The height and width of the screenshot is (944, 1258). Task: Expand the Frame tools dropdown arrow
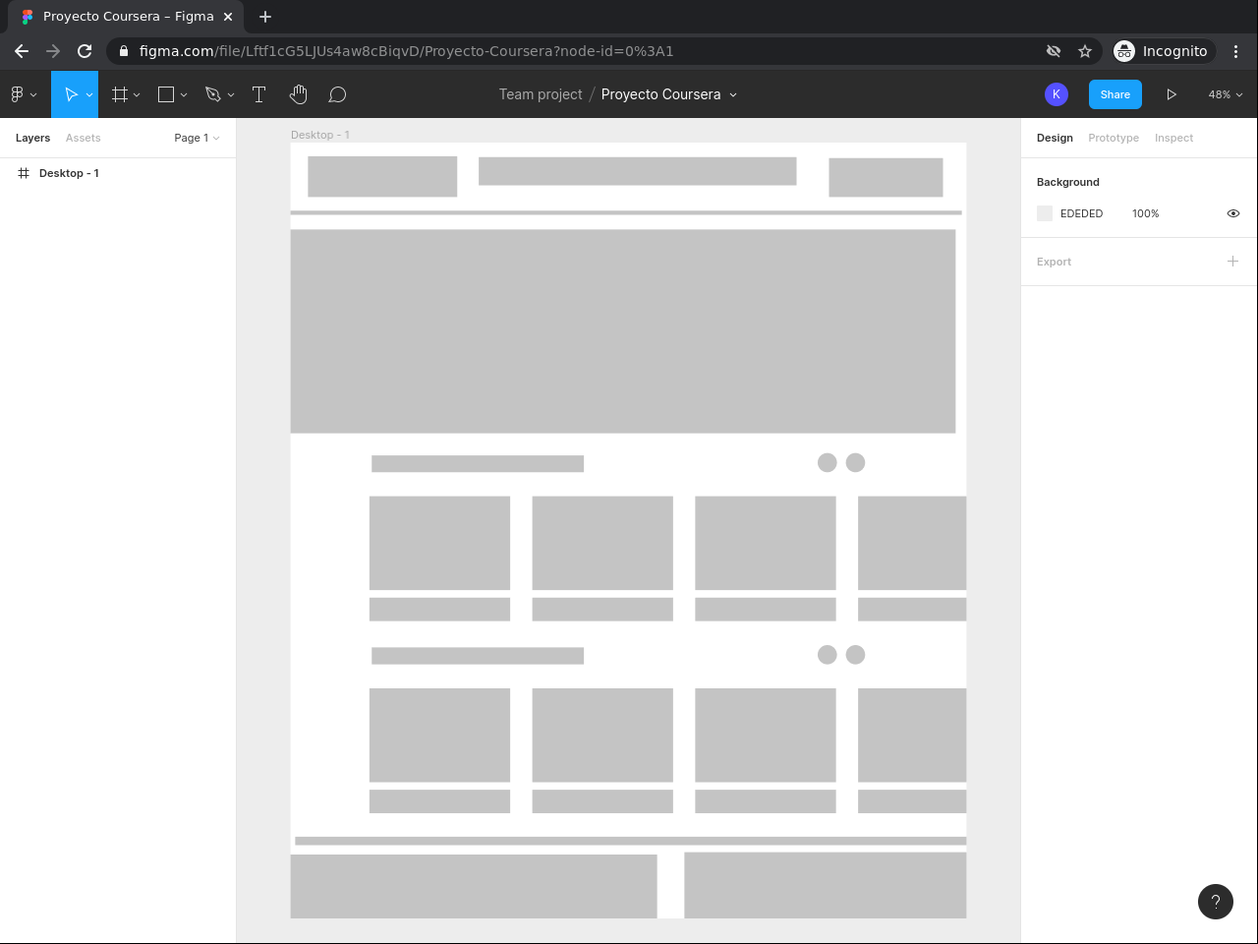point(137,94)
